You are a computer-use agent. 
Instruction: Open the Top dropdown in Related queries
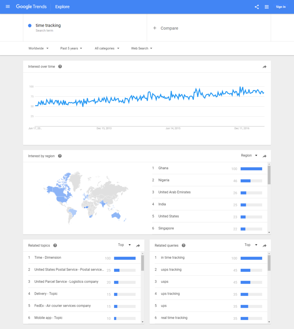point(251,245)
